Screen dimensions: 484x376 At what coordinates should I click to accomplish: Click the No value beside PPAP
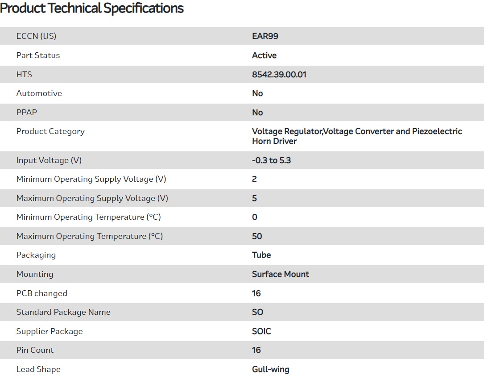point(257,113)
